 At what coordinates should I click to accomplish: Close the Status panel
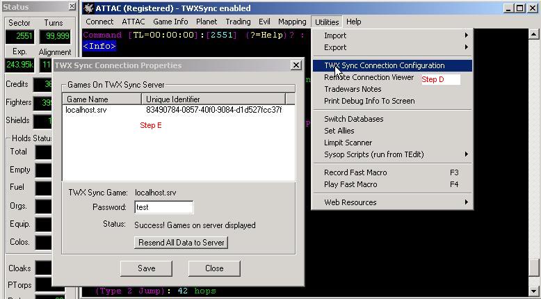tap(72, 6)
